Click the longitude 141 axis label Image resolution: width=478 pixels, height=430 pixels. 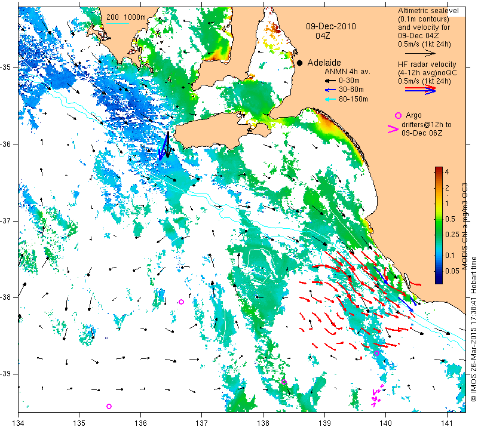(x=447, y=423)
